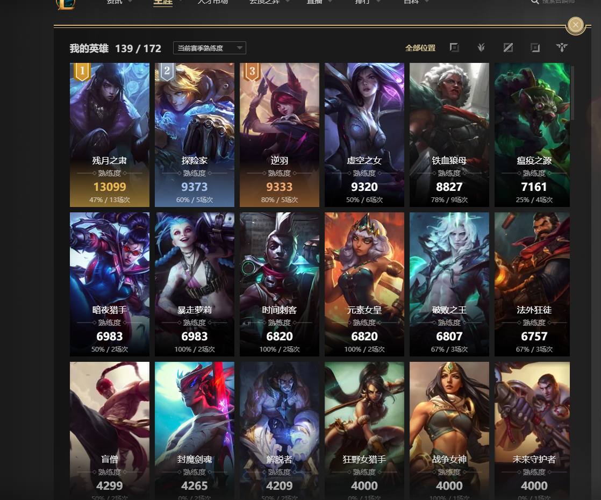Filter heroes by jungle position icon
601x500 pixels.
tap(481, 47)
